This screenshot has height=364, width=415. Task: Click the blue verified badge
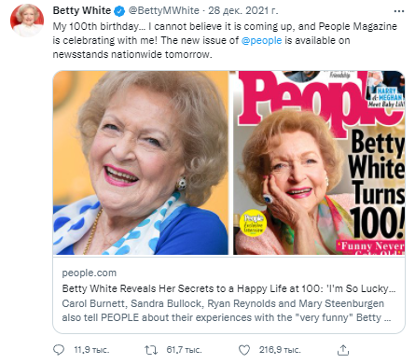tap(119, 11)
